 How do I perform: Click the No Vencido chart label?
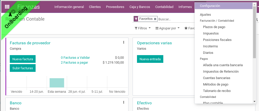(117, 91)
